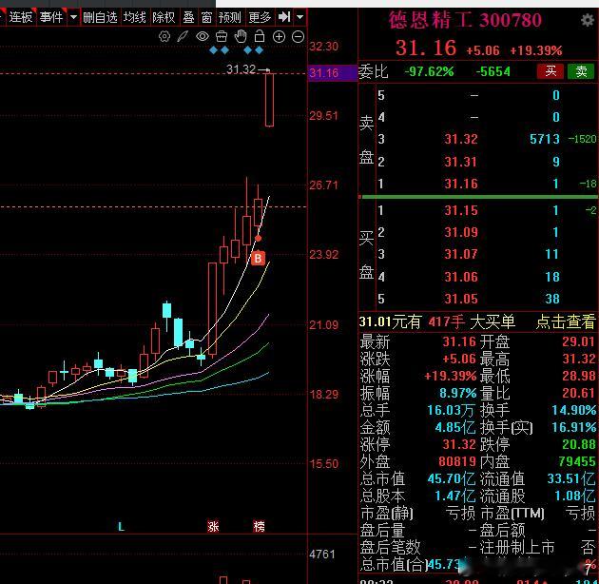Click 振幅 value 8.97%
The height and width of the screenshot is (584, 599).
point(457,393)
